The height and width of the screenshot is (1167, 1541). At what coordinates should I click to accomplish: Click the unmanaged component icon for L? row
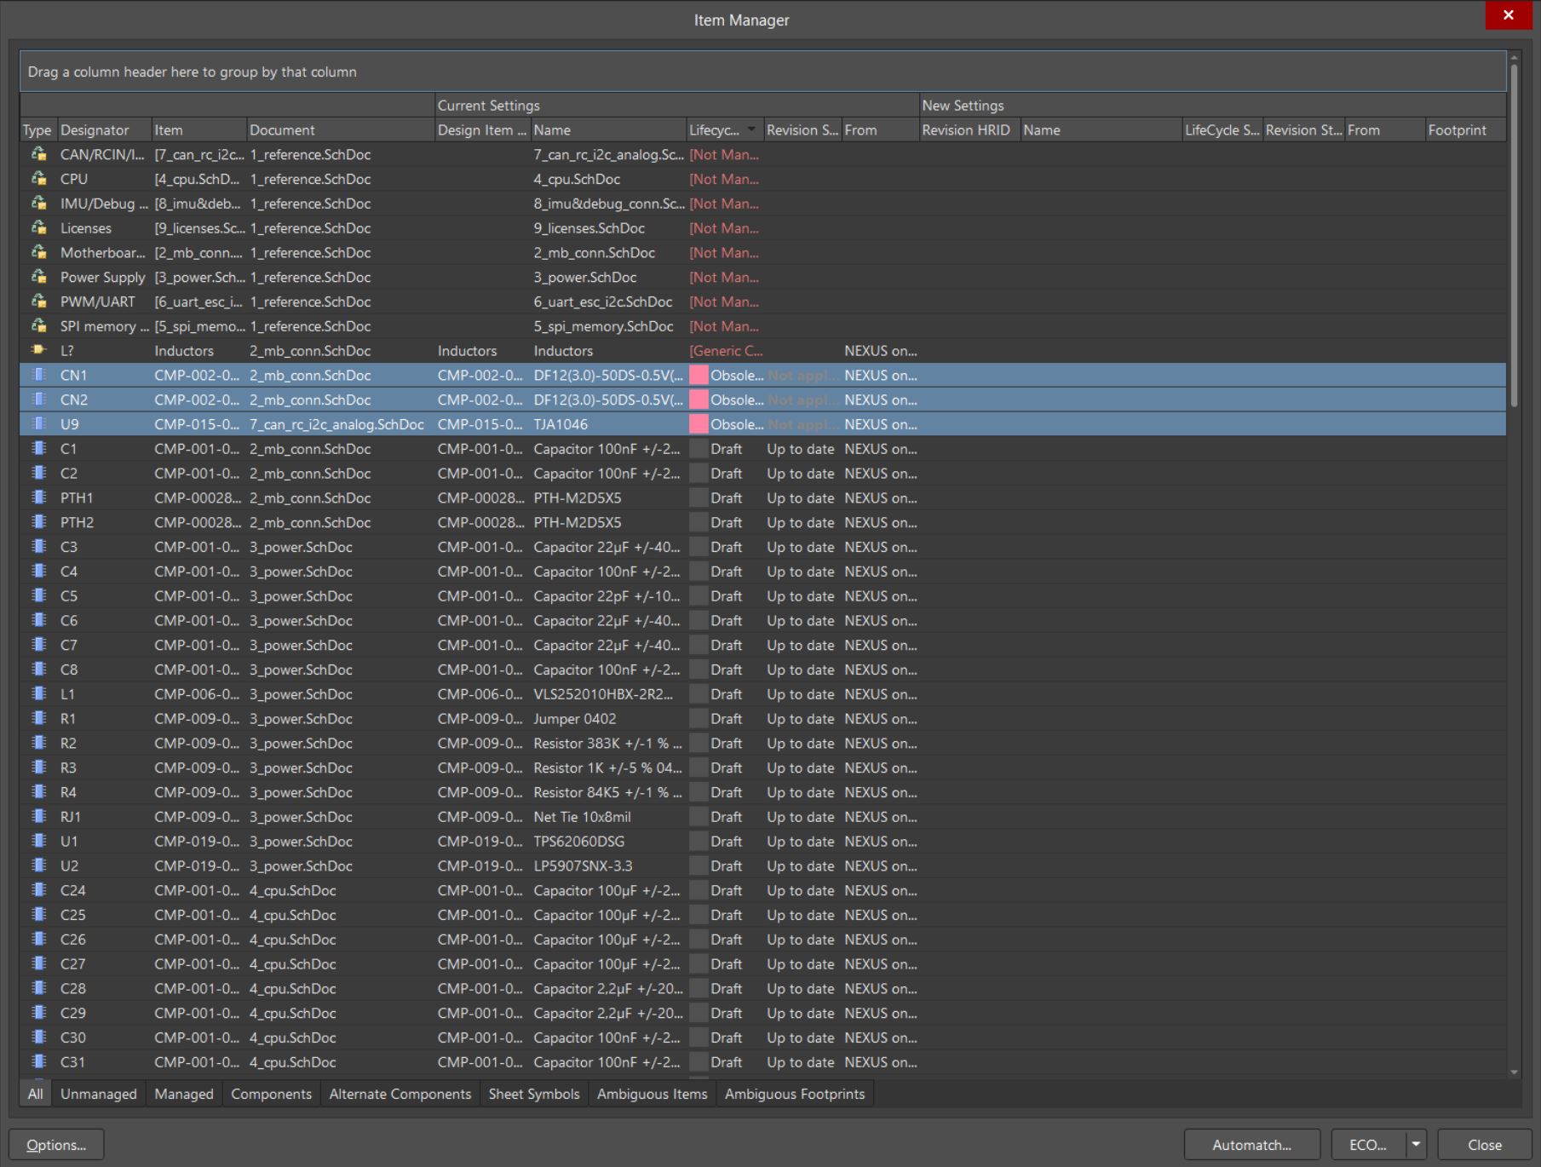[38, 350]
